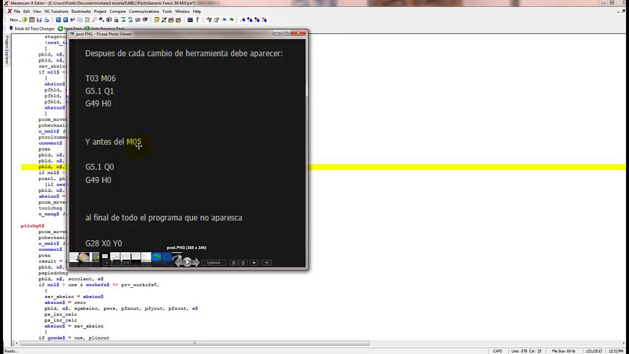Click the CAPS indicator in the status bar
The width and height of the screenshot is (629, 354).
point(498,351)
